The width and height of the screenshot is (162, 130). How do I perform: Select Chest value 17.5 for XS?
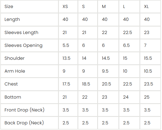pyautogui.click(x=66, y=84)
